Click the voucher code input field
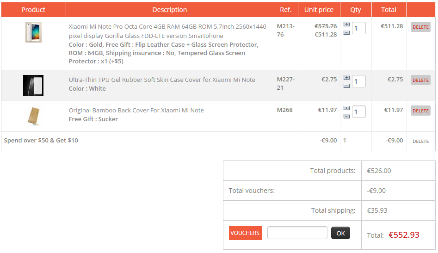 pyautogui.click(x=297, y=233)
